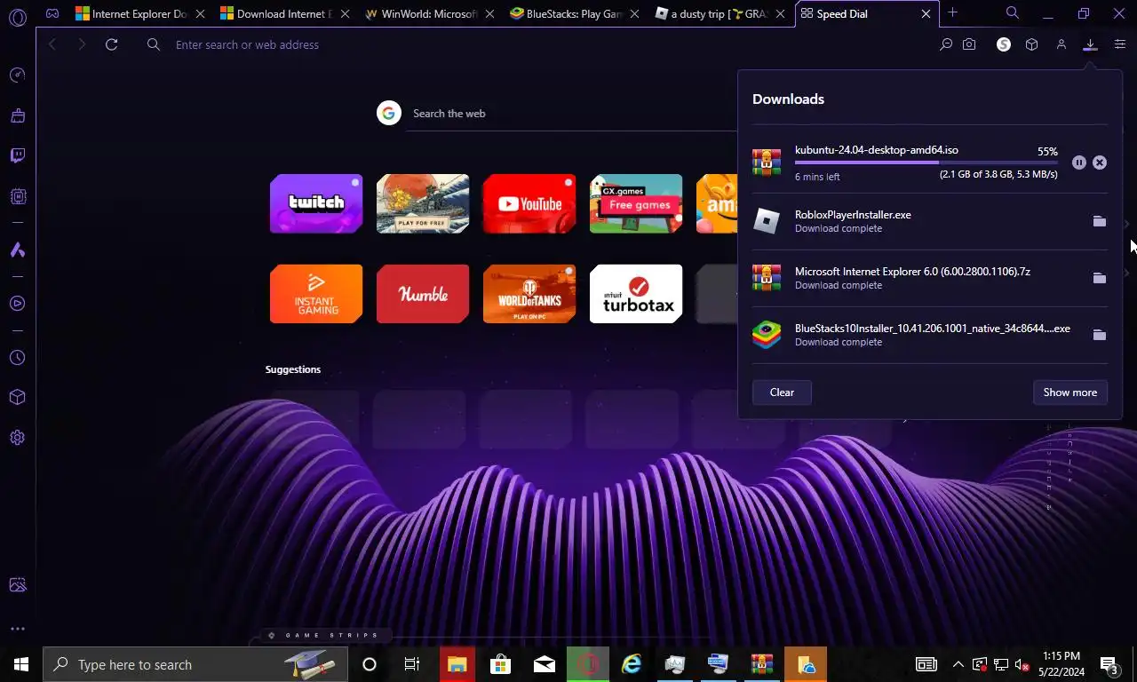
Task: Click Show more downloads button
Action: coord(1069,393)
